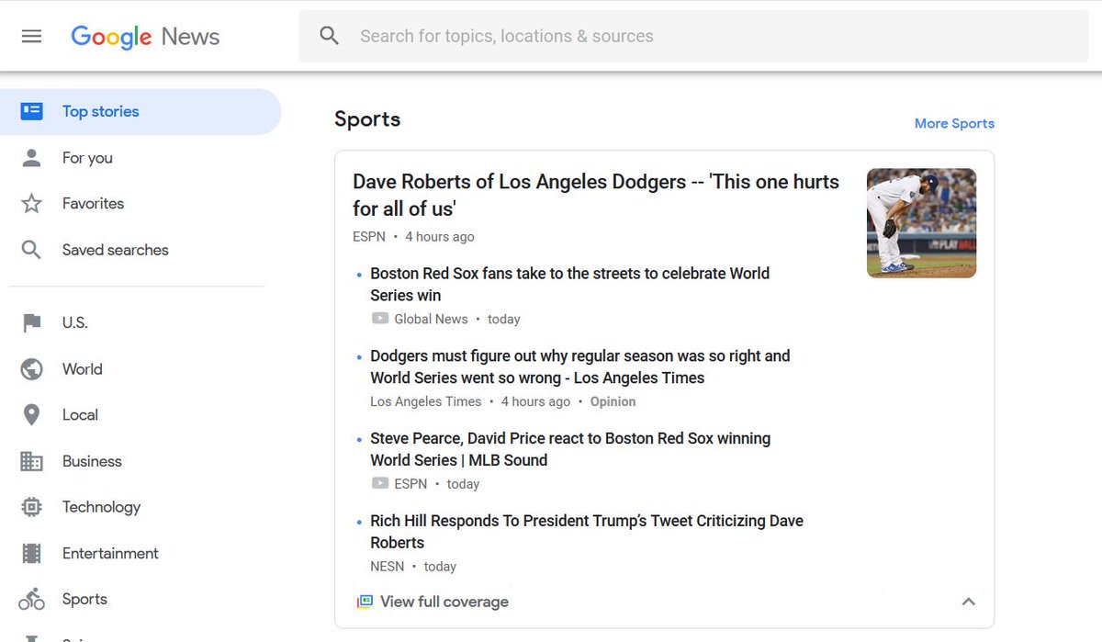Image resolution: width=1102 pixels, height=642 pixels.
Task: Click the search magnifying glass icon
Action: point(329,35)
